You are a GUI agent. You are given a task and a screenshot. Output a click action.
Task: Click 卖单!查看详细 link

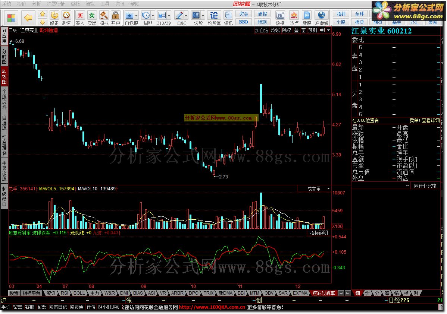425,120
